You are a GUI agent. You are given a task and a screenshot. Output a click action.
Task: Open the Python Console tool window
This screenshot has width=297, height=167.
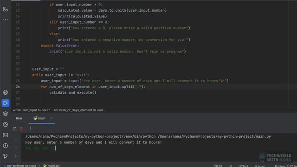(5, 92)
